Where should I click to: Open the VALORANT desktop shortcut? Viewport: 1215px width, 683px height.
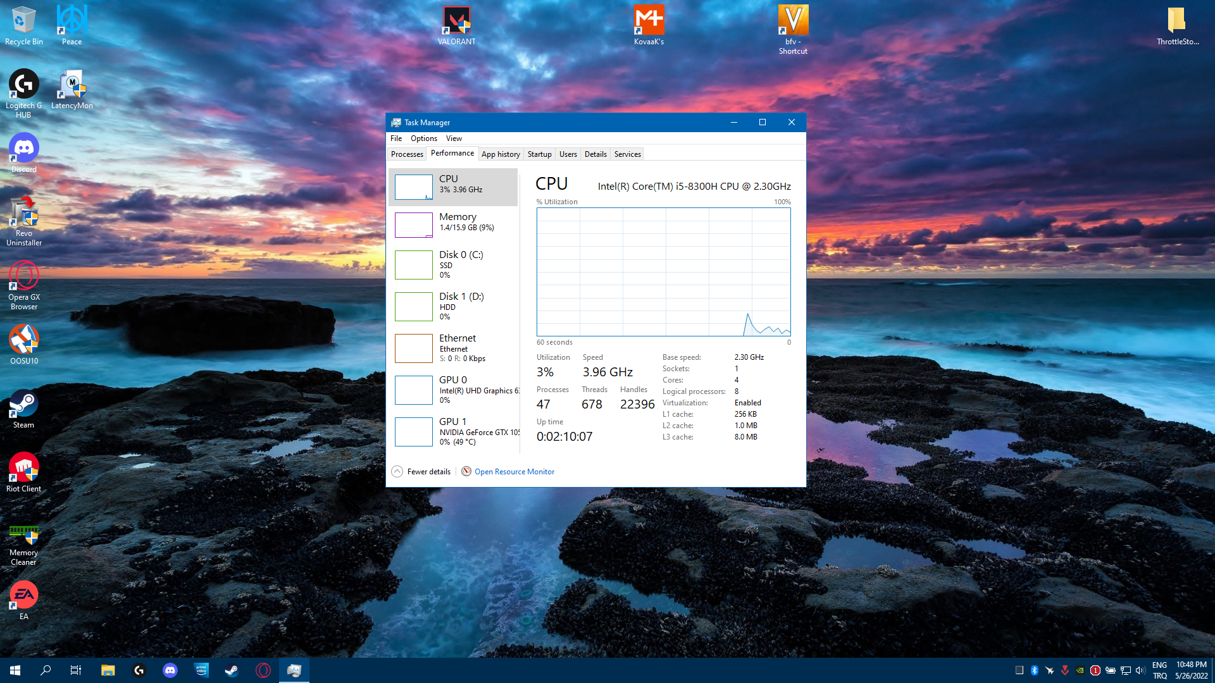tap(456, 25)
